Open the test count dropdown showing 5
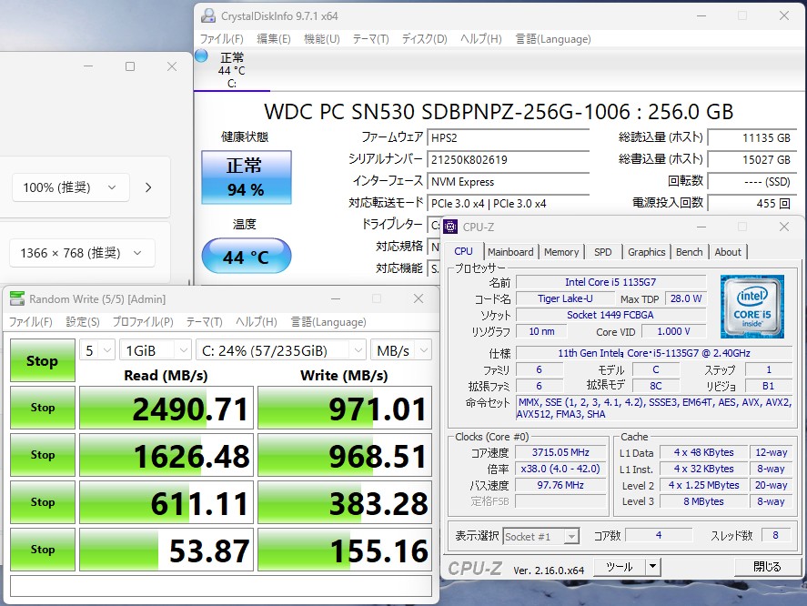807x606 pixels. [x=97, y=350]
